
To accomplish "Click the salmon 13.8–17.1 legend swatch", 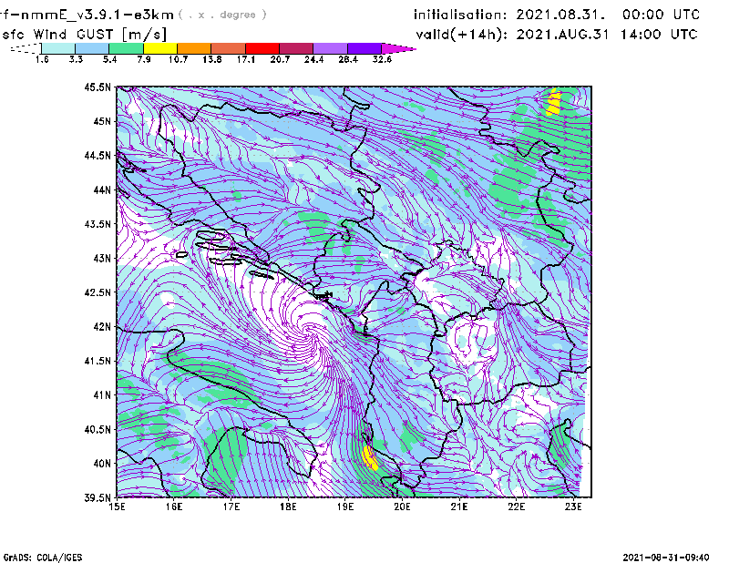I will [229, 48].
